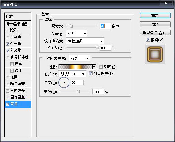
Task: Select the 斜角和浮雕 style entry label
Action: pyautogui.click(x=19, y=57)
